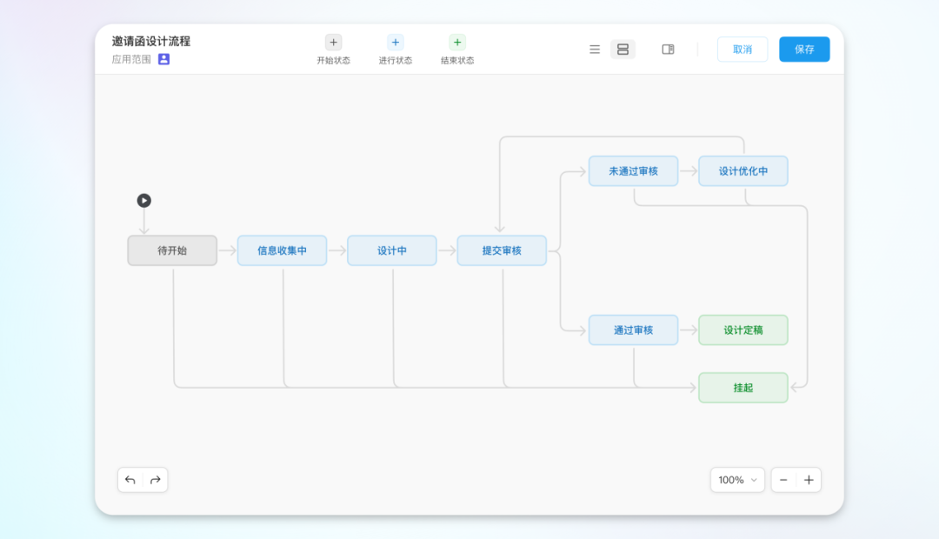The height and width of the screenshot is (539, 939).
Task: Zoom out with the minus icon
Action: [x=783, y=480]
